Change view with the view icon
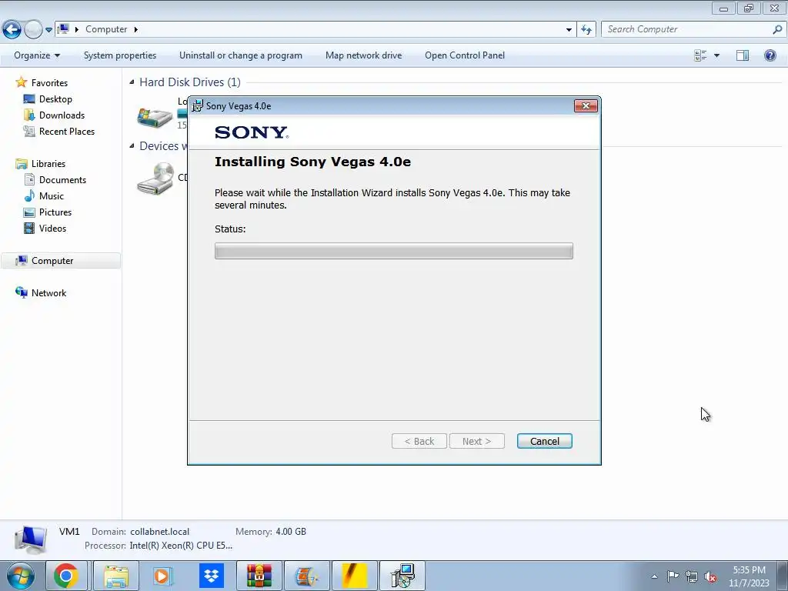 (x=700, y=55)
